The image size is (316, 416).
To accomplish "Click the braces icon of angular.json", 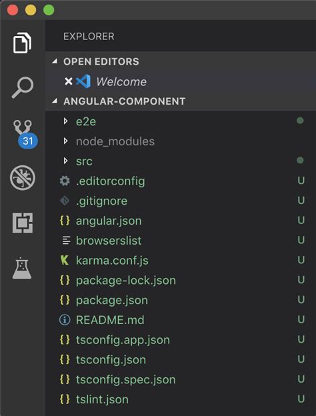I will [65, 221].
